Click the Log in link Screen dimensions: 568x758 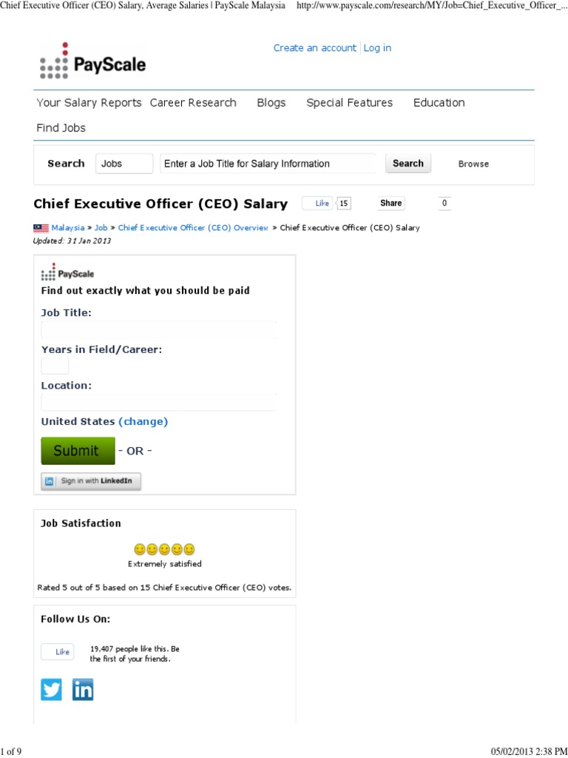pos(377,48)
